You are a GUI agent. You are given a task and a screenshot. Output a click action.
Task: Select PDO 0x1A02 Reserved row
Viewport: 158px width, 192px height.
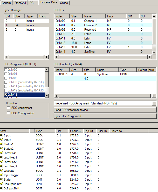103,30
